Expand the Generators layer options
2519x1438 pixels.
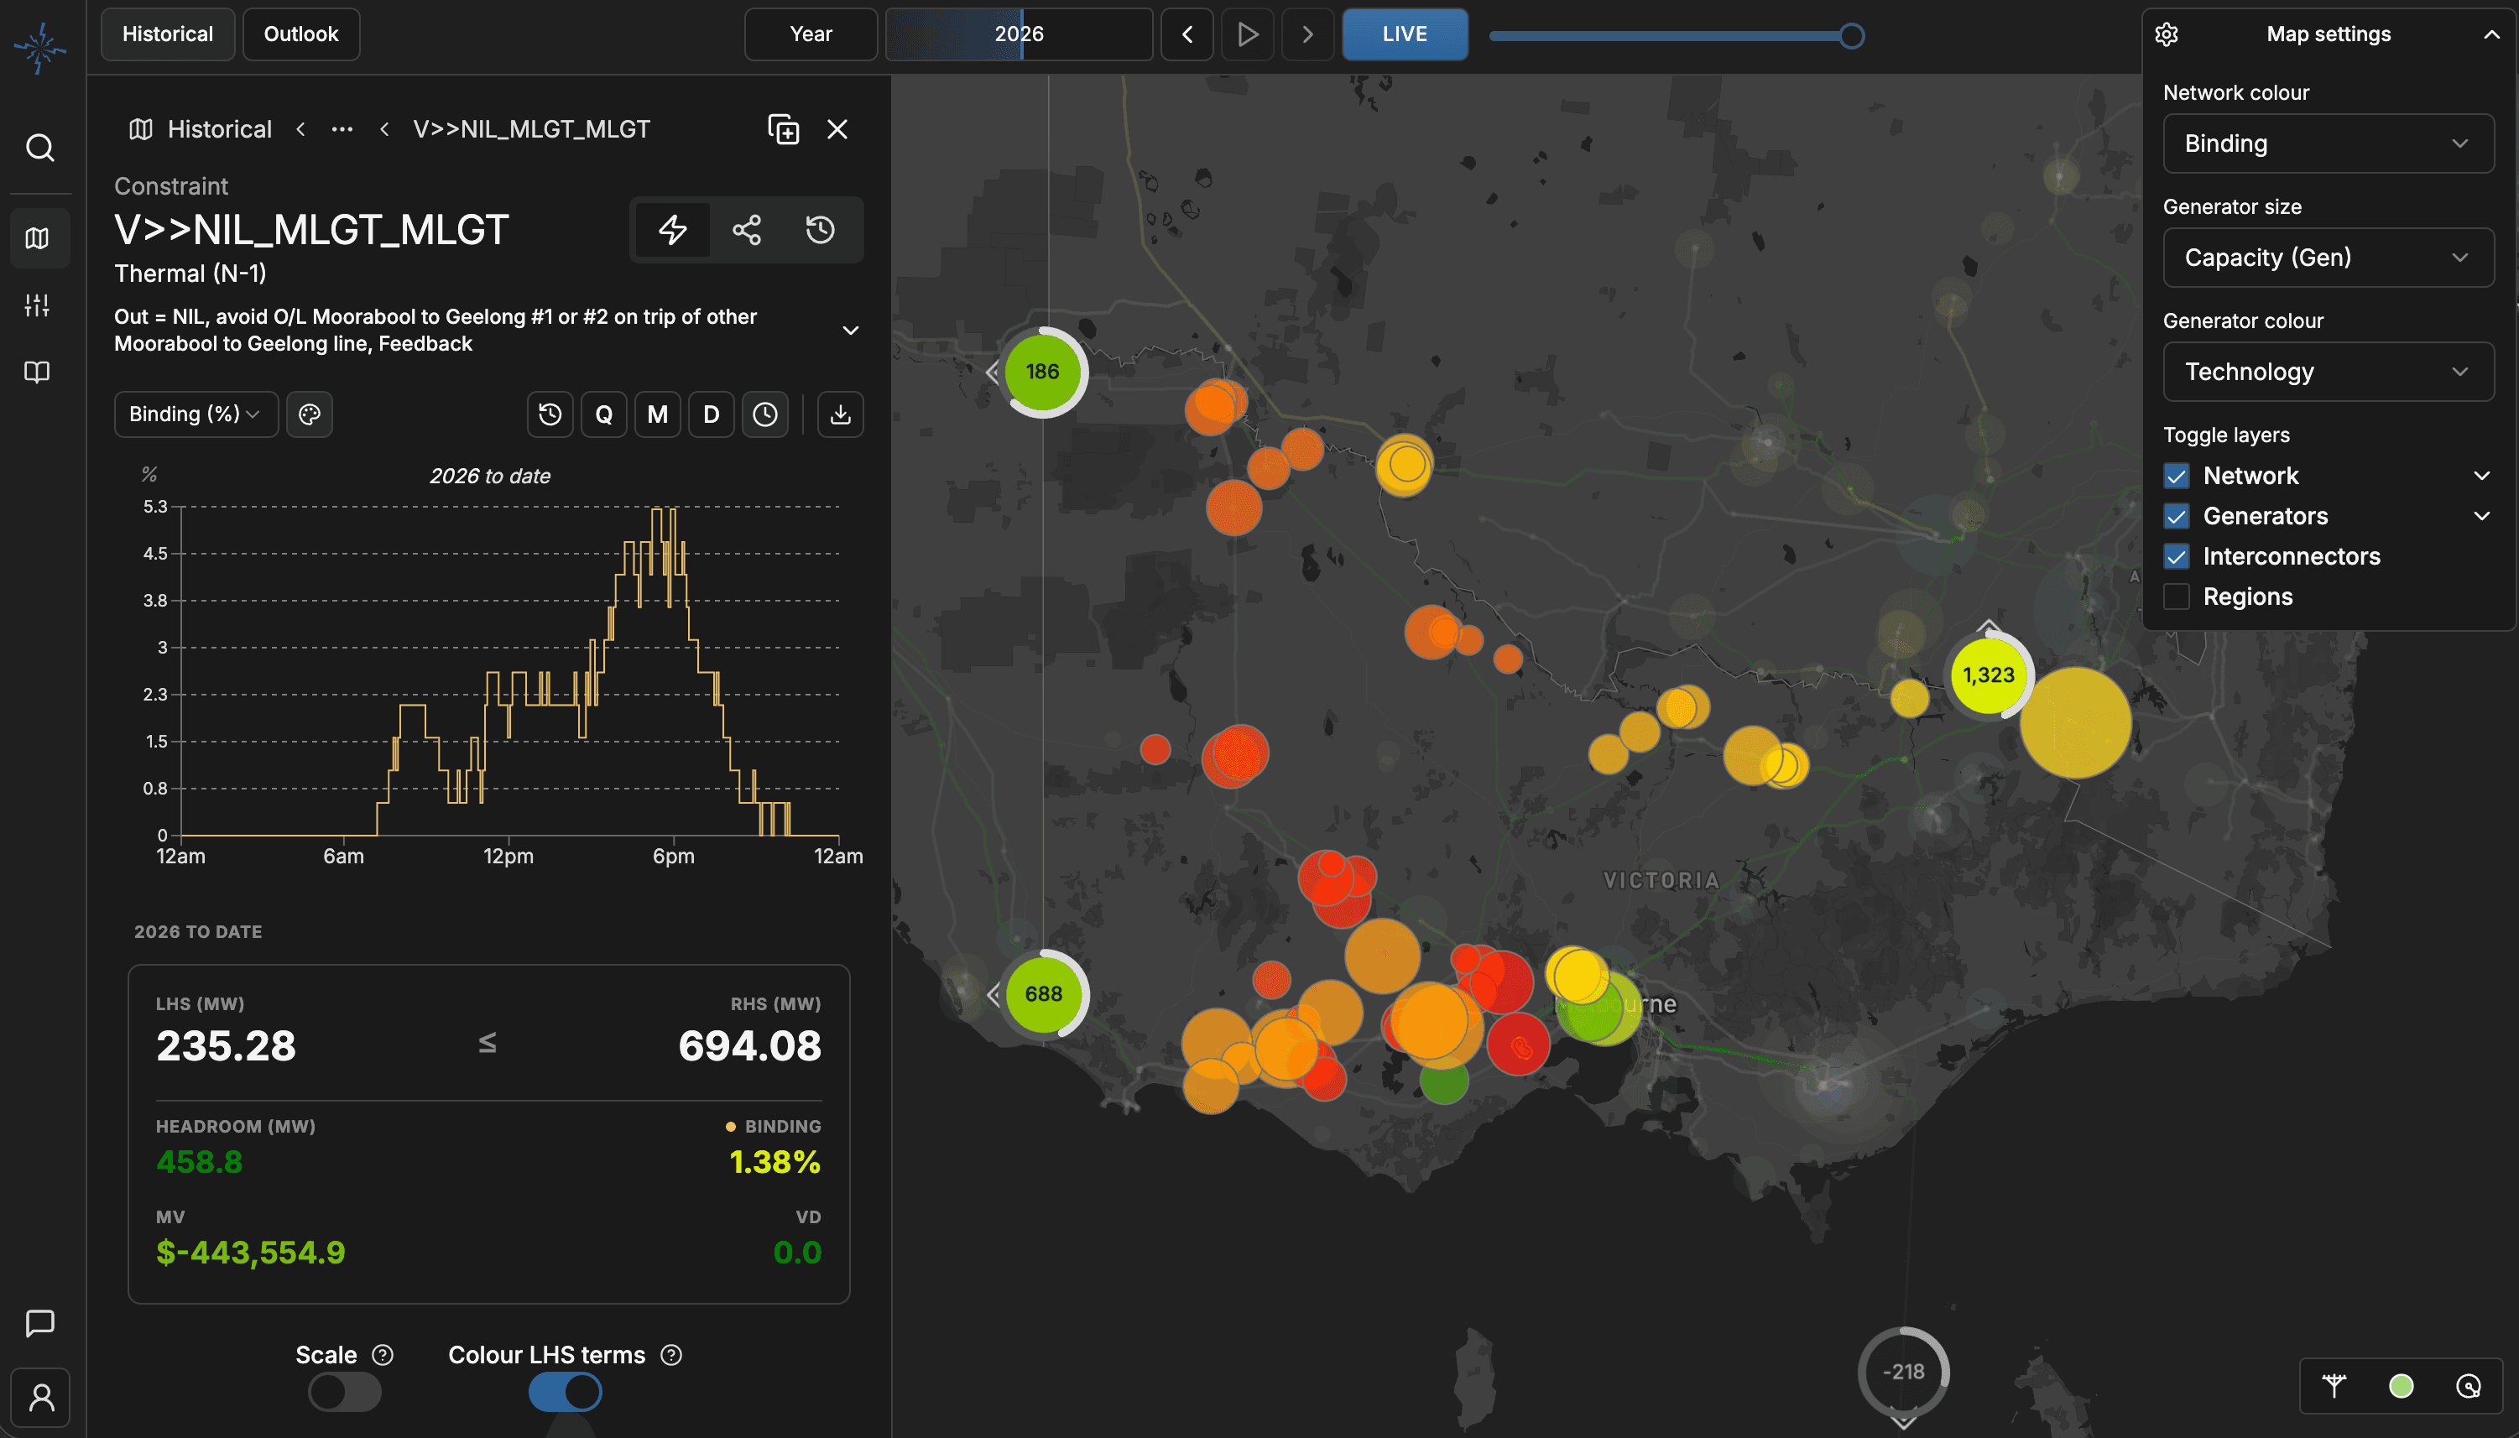pyautogui.click(x=2481, y=517)
